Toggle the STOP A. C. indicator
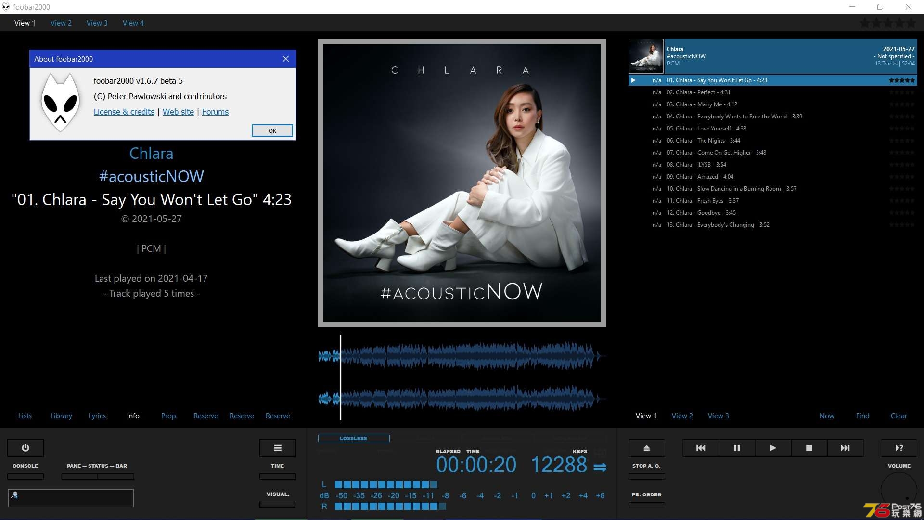924x520 pixels. (647, 476)
